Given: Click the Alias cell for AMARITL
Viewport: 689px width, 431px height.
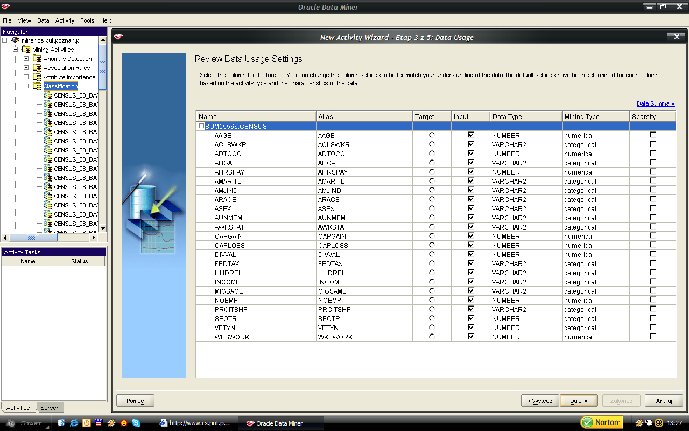Looking at the screenshot, I should click(364, 181).
